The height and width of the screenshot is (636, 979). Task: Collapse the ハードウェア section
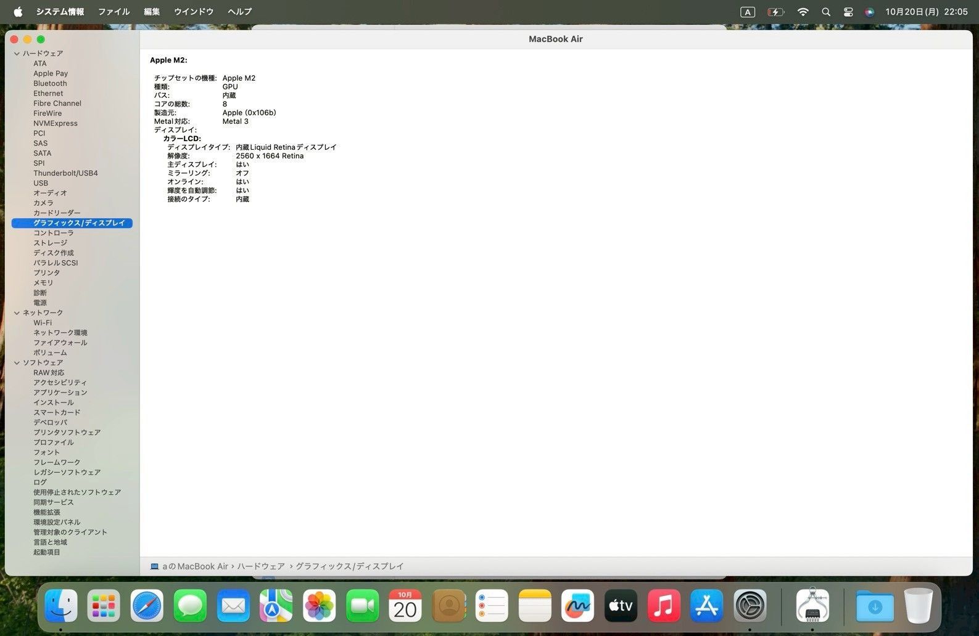coord(17,54)
